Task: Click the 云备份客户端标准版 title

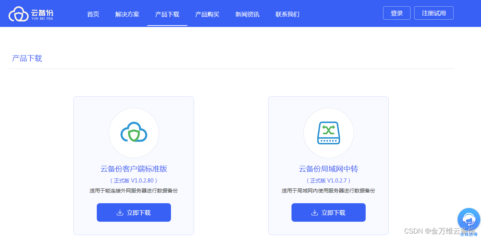Action: 134,169
